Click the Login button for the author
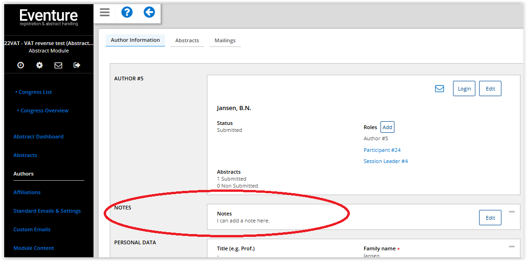 464,89
